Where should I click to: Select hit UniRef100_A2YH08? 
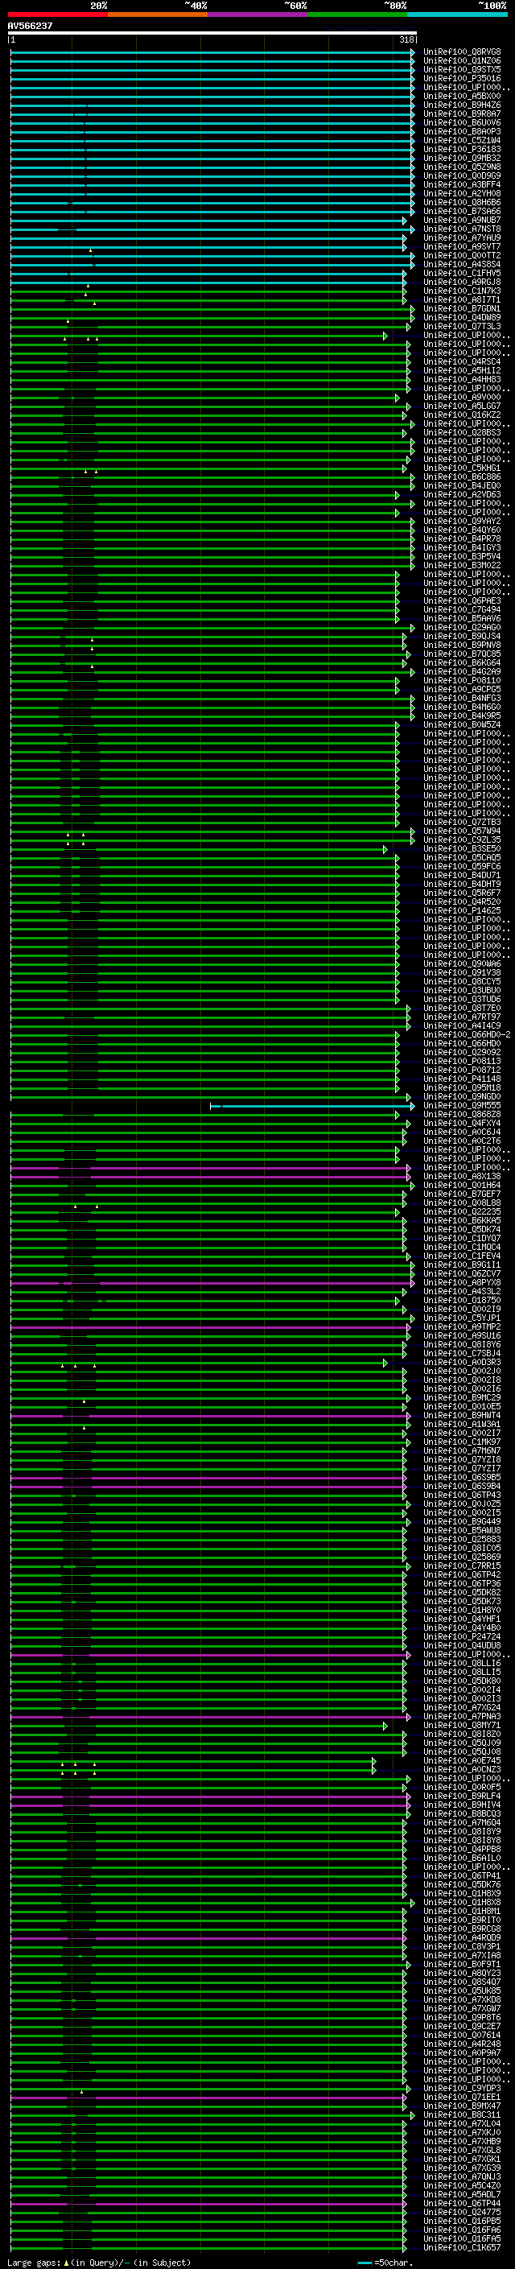(462, 194)
